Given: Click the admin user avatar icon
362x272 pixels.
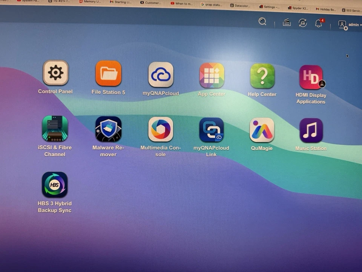Looking at the screenshot, I should coord(342,25).
